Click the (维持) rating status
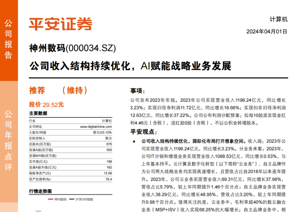Image resolution: width=300 pixels, height=212 pixels. coord(72,91)
